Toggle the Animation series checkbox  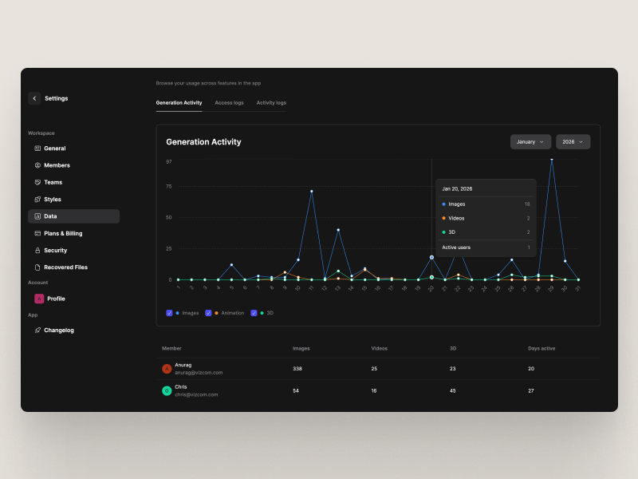[x=208, y=313]
